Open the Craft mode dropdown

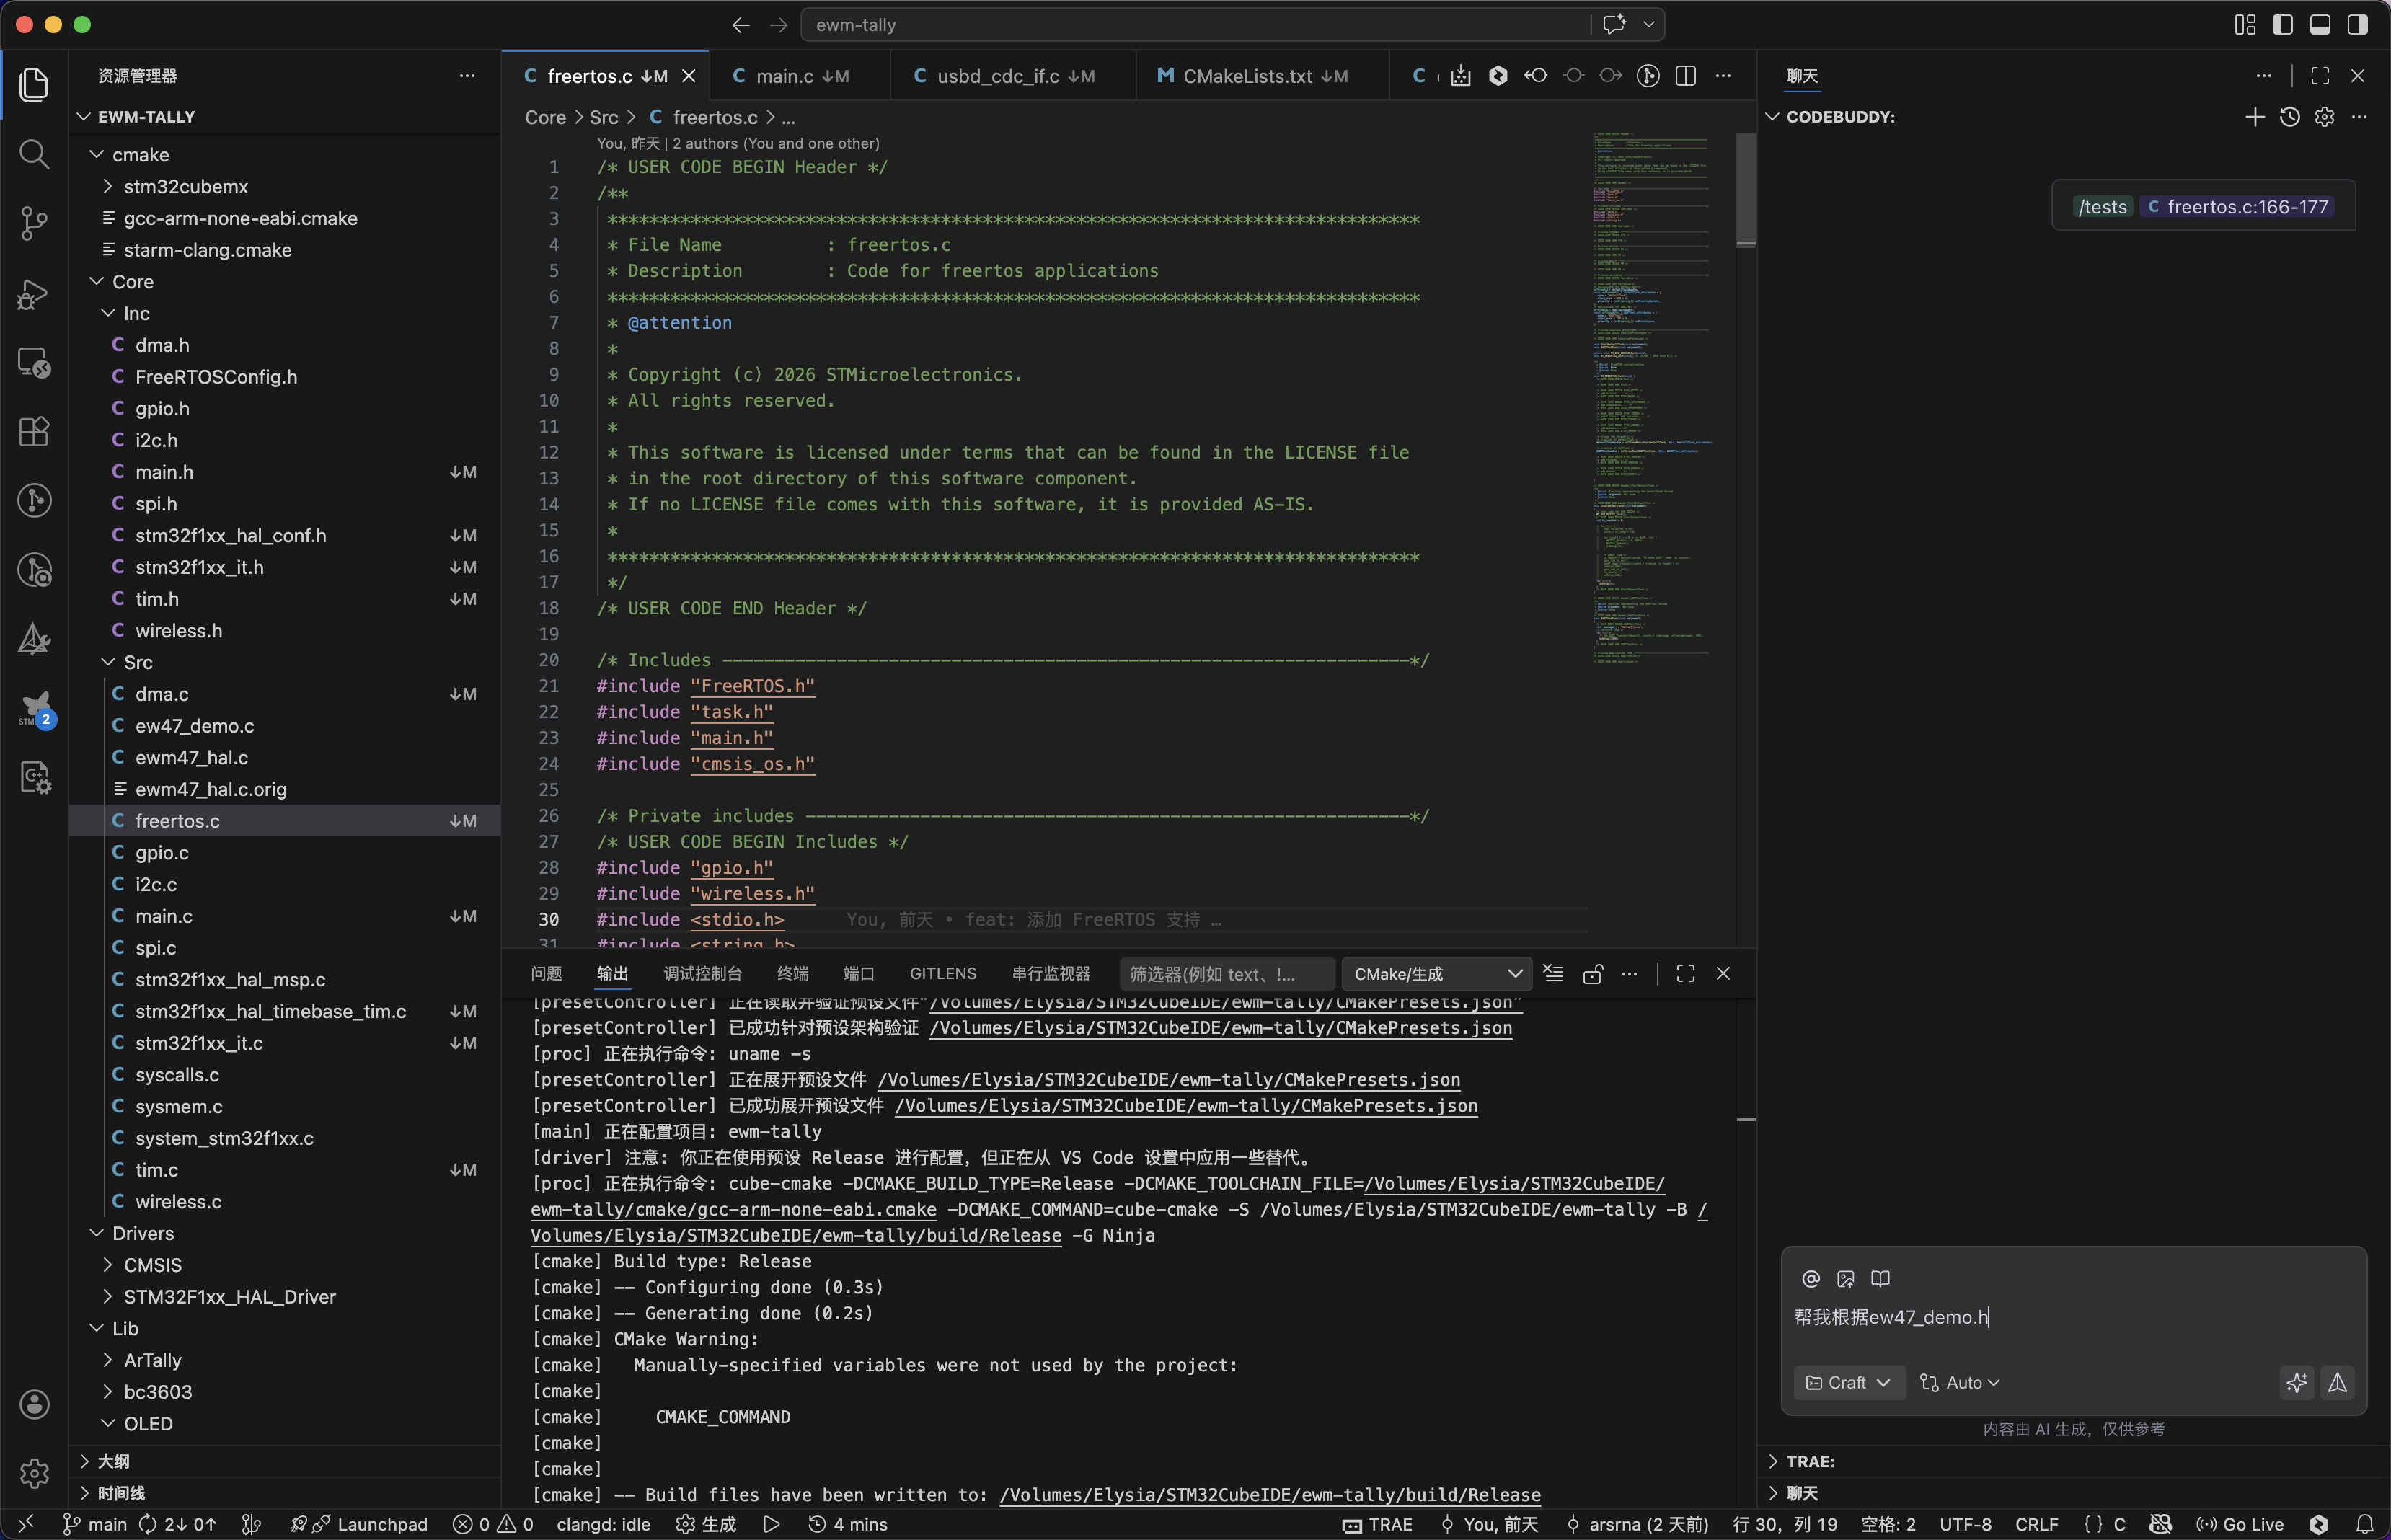(x=1848, y=1382)
